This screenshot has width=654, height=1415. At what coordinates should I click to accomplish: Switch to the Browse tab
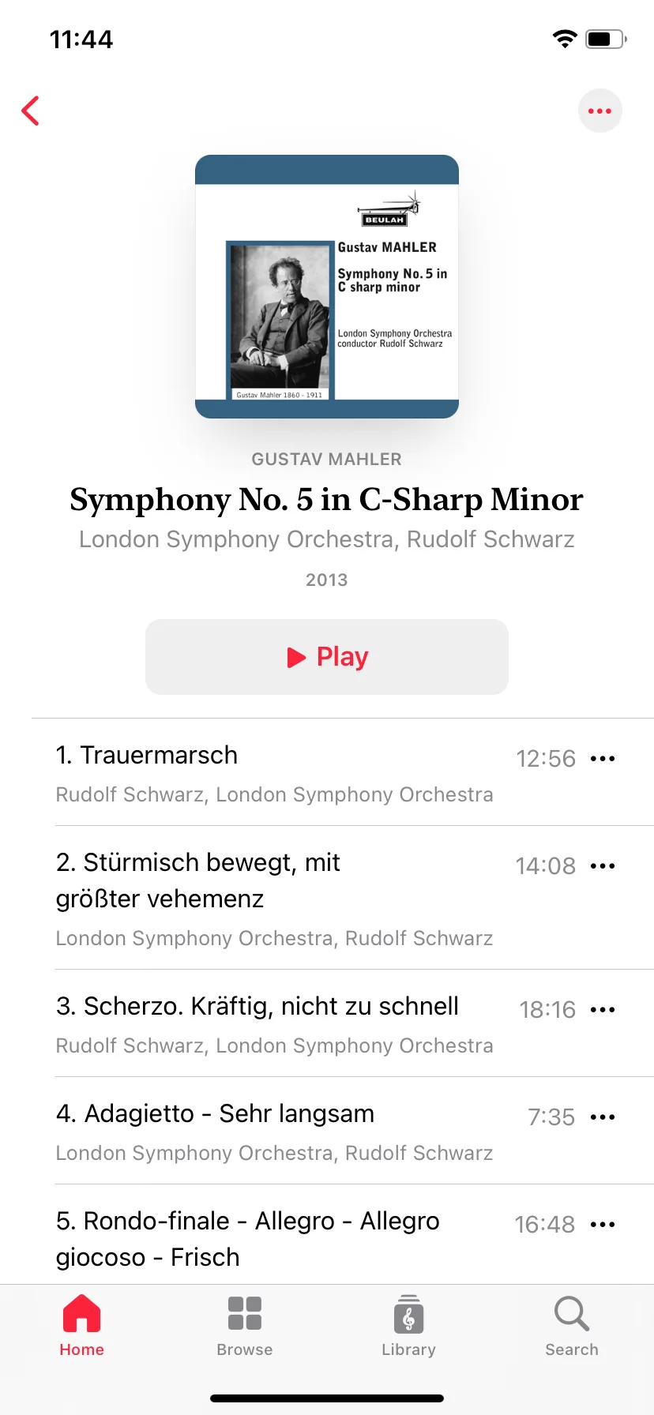point(245,1326)
